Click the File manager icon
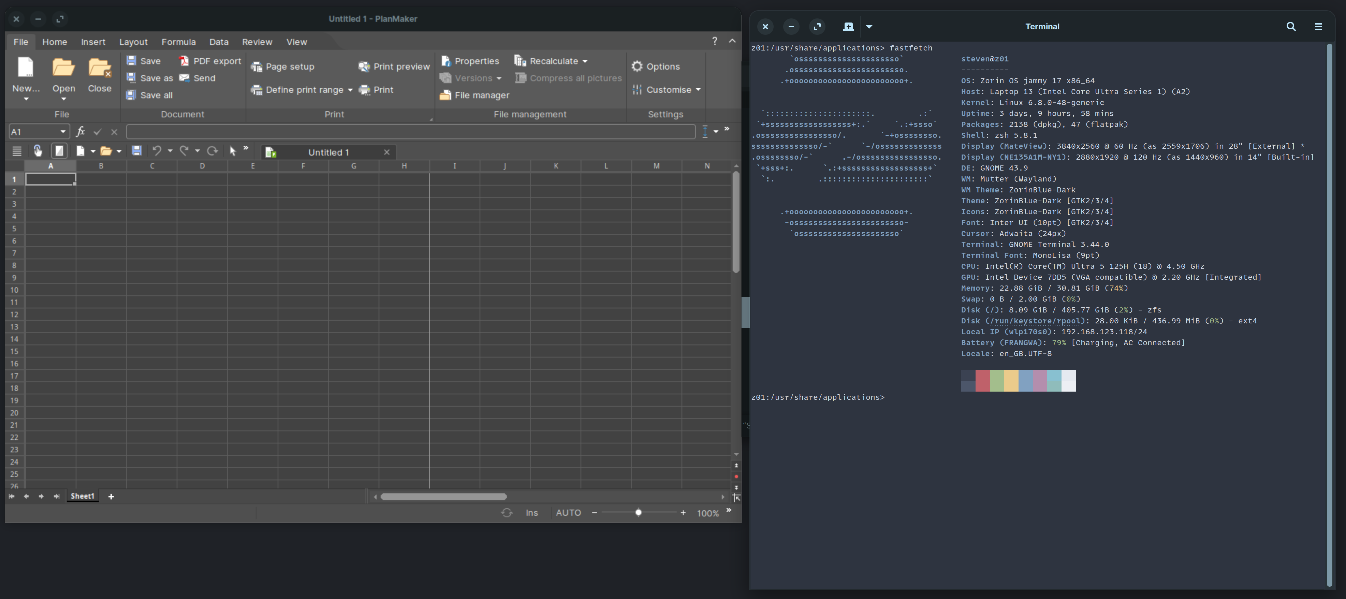 [x=445, y=95]
